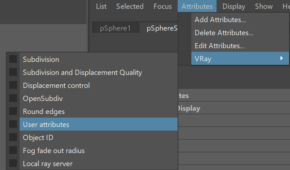The width and height of the screenshot is (290, 170).
Task: Check the OpenSubdiv box
Action: [x=13, y=98]
